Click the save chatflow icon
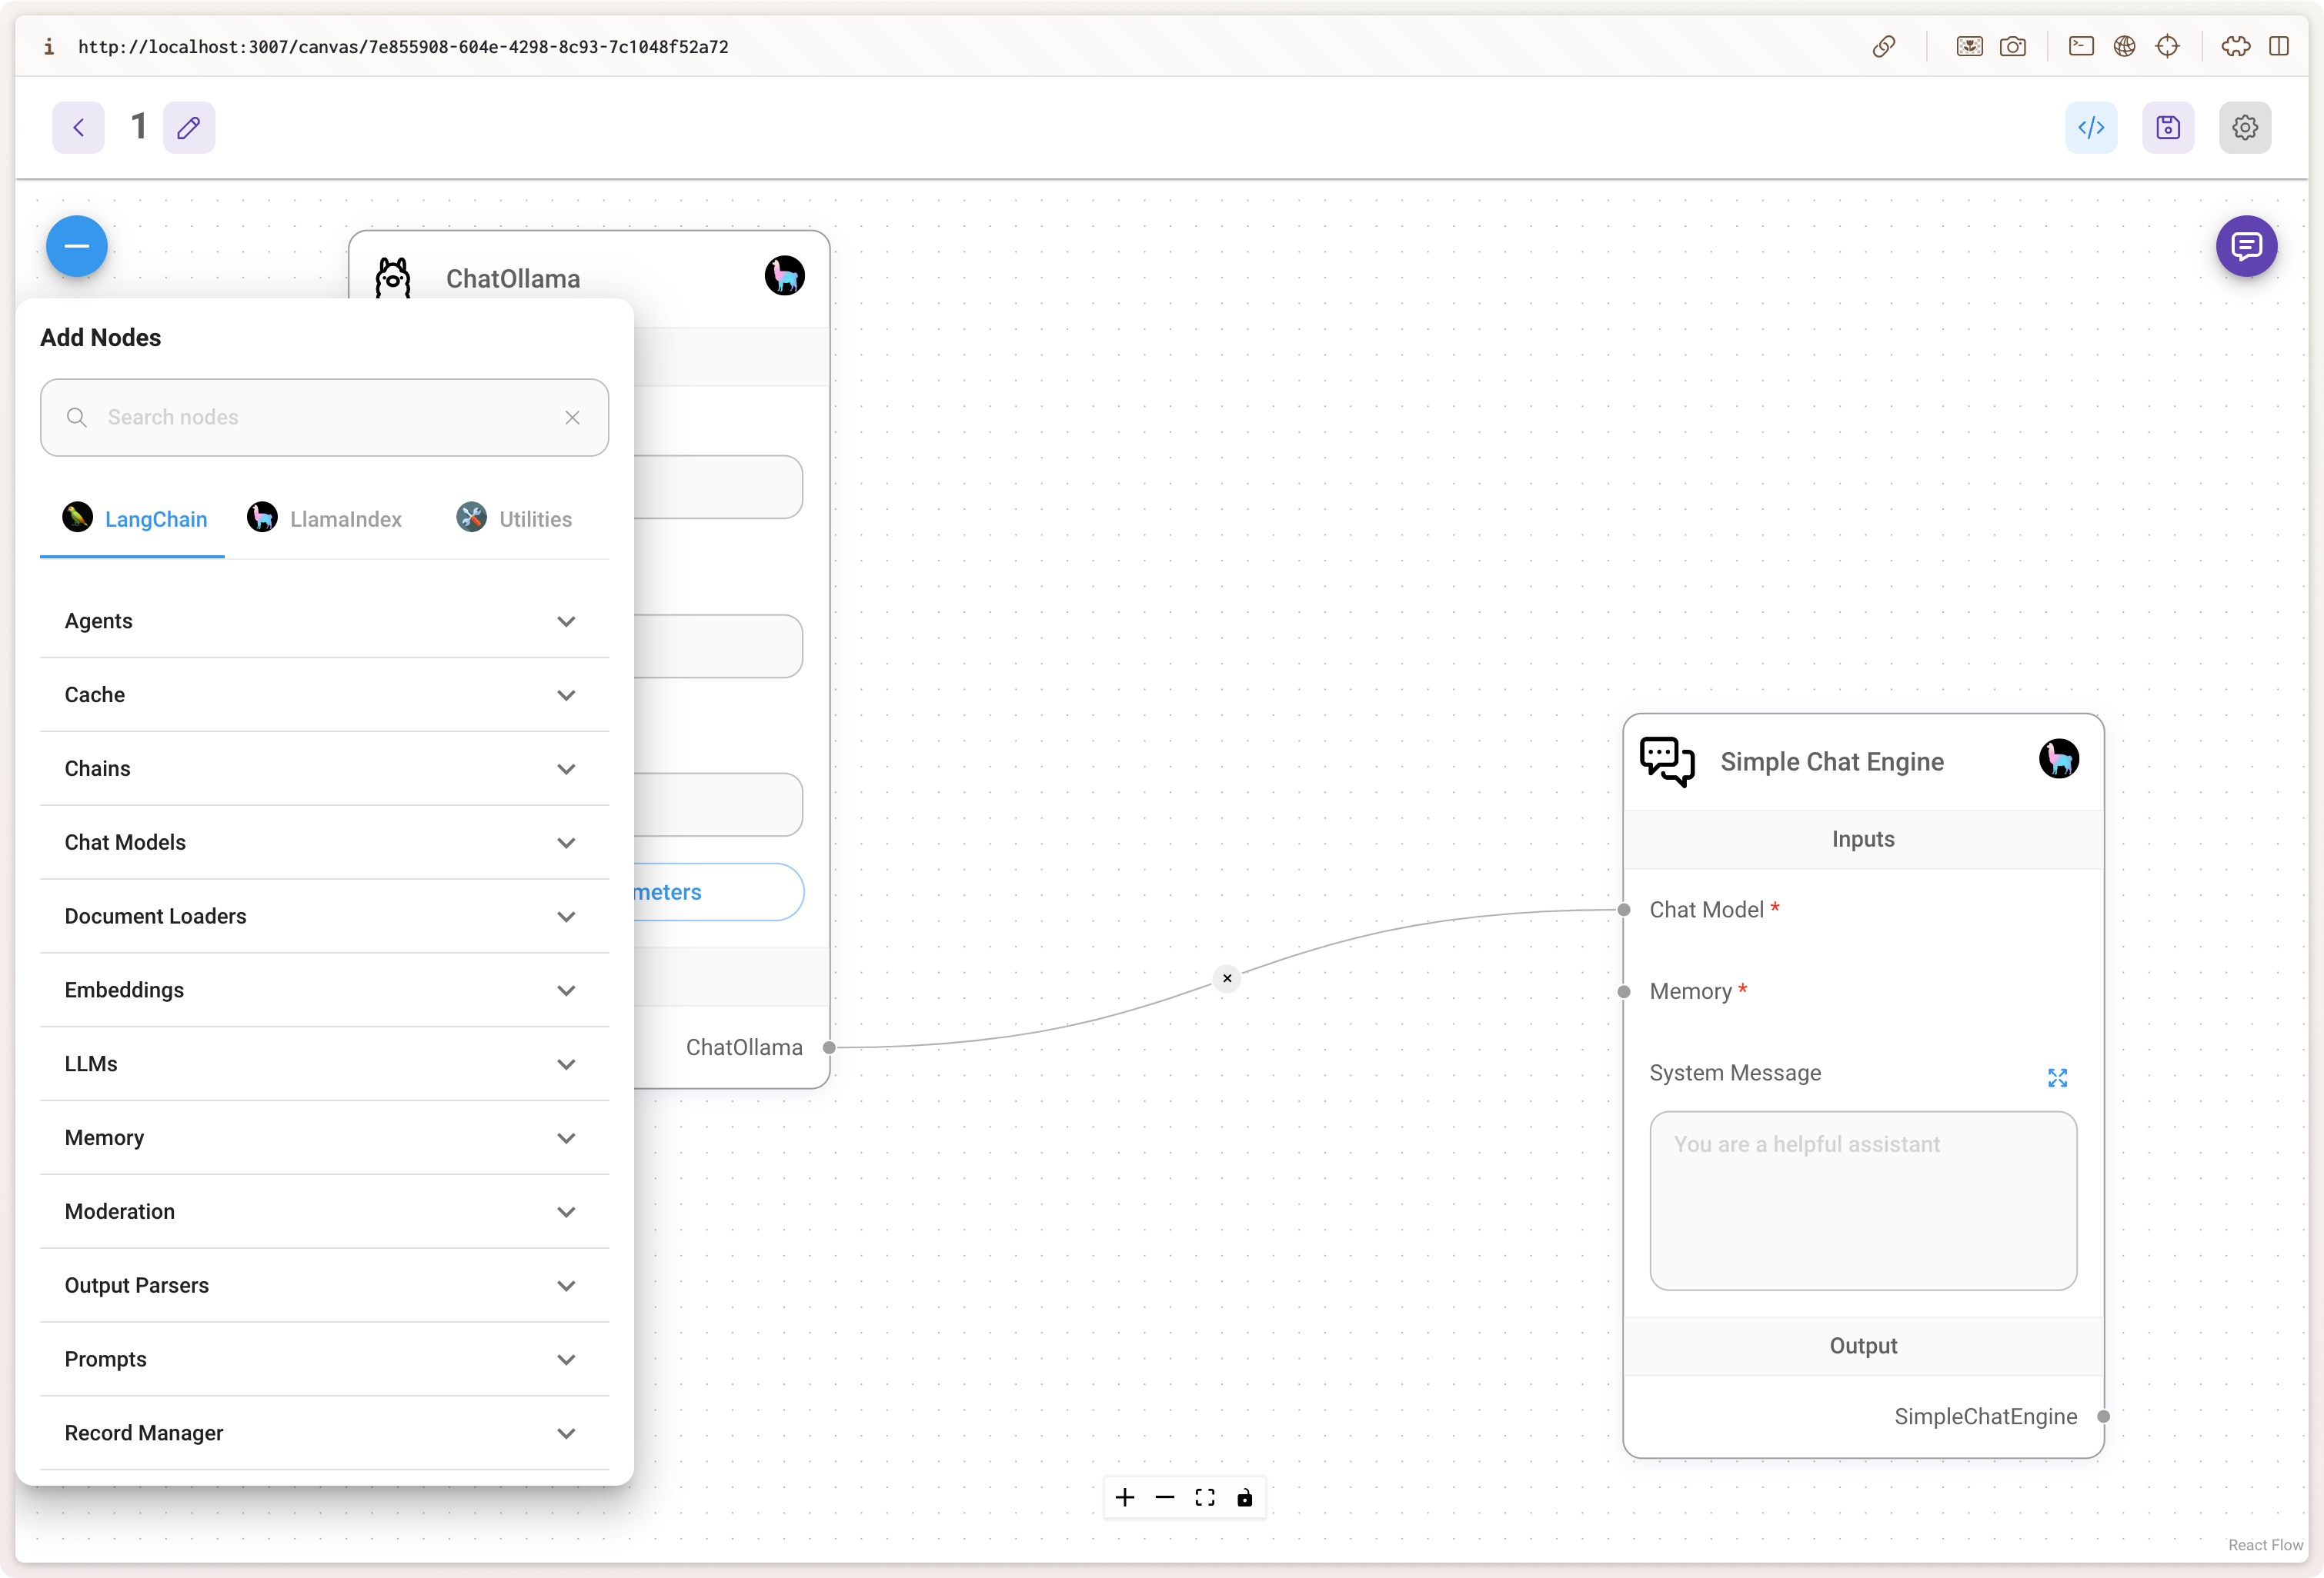2324x1578 pixels. pos(2167,127)
